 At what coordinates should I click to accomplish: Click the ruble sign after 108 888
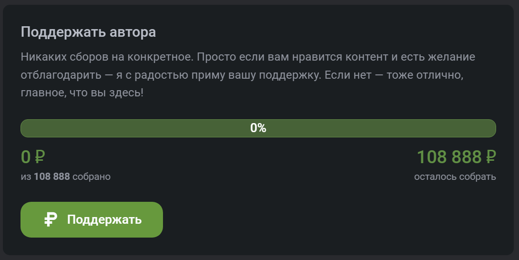(490, 157)
